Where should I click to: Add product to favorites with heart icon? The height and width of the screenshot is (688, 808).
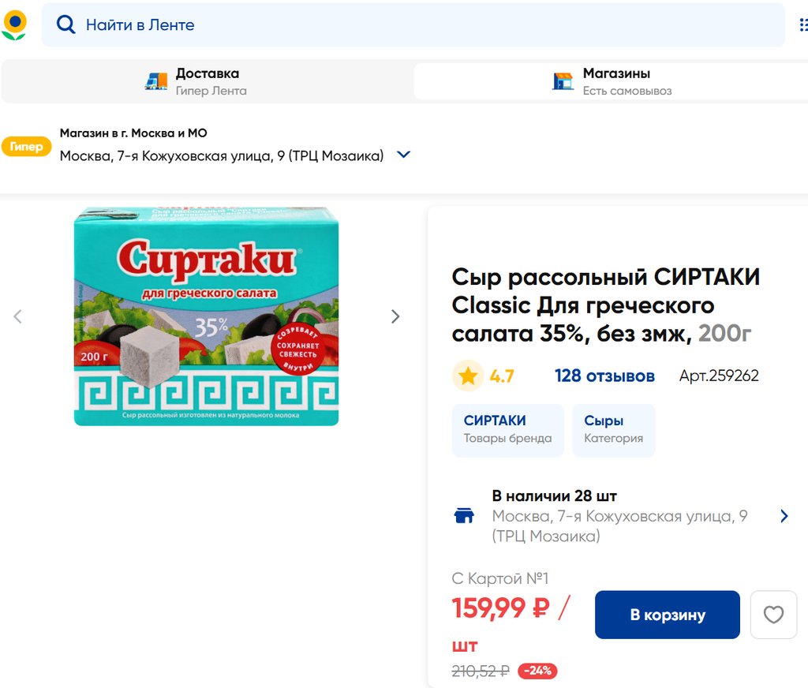(x=773, y=615)
